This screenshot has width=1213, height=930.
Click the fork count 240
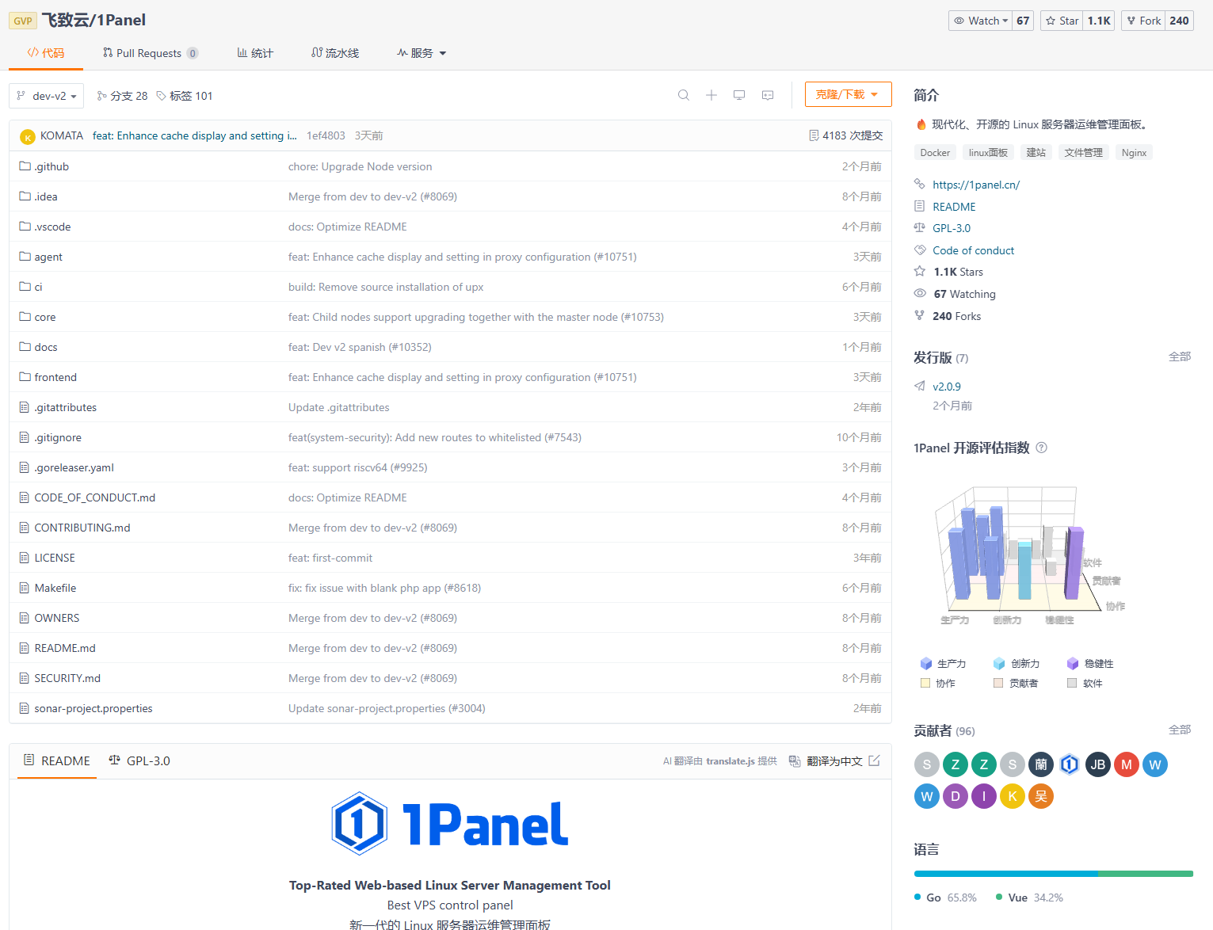pos(1179,21)
